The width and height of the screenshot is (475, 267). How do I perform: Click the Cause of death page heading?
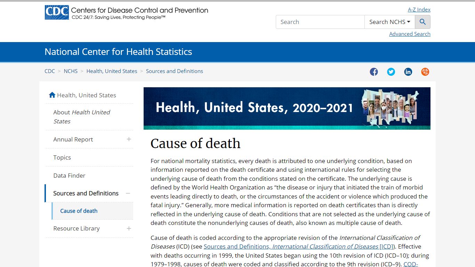(195, 143)
